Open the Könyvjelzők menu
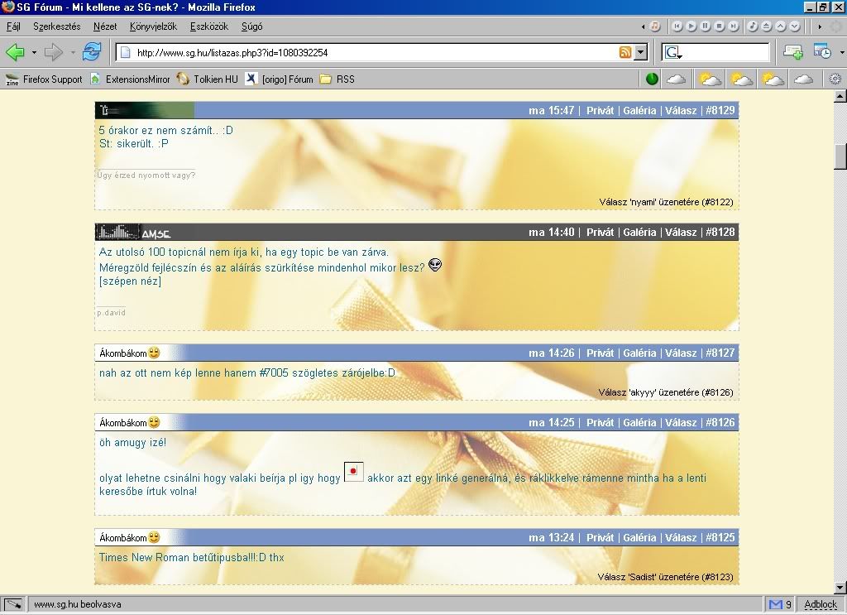847x615 pixels. (153, 26)
